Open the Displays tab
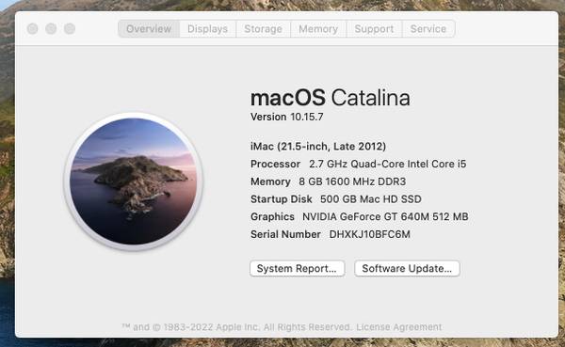 pos(207,29)
